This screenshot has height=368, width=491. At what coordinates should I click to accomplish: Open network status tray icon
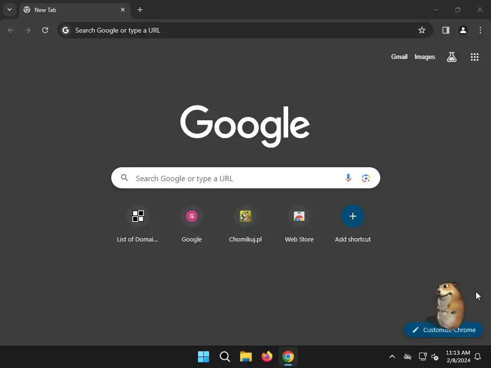click(x=423, y=356)
